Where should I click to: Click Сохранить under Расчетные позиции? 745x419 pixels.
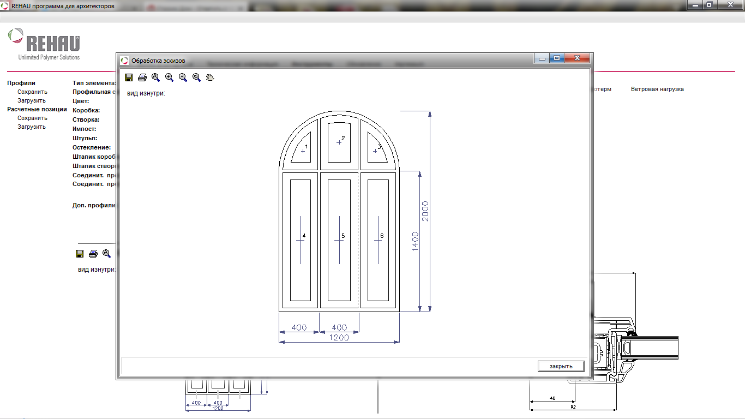pyautogui.click(x=32, y=118)
